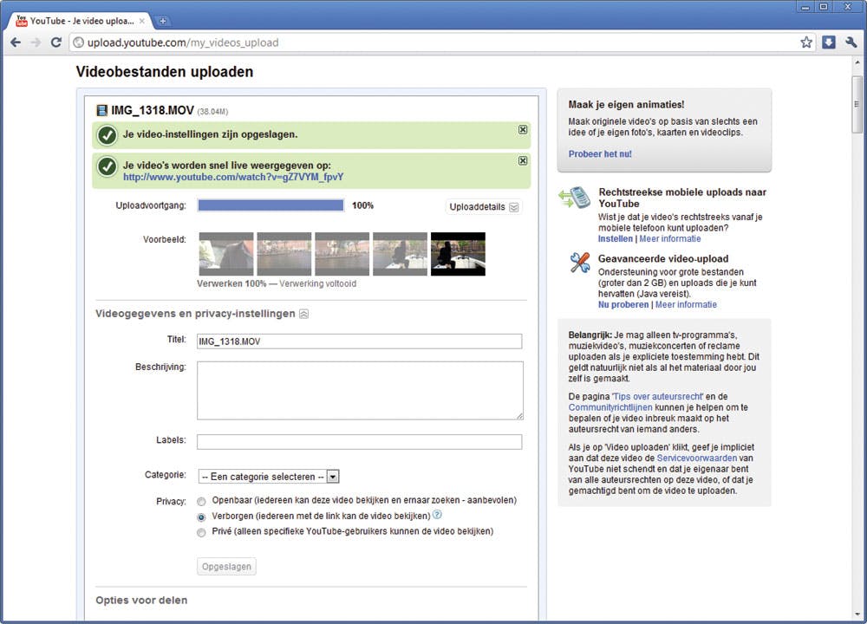Open the Servicevoorwaarden link
The width and height of the screenshot is (867, 624).
pyautogui.click(x=697, y=458)
